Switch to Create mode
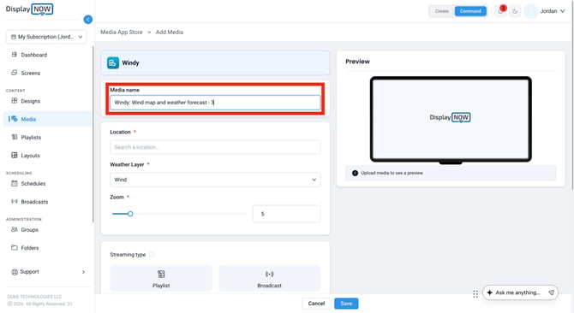Screen dimensions: 574x313 click(442, 11)
